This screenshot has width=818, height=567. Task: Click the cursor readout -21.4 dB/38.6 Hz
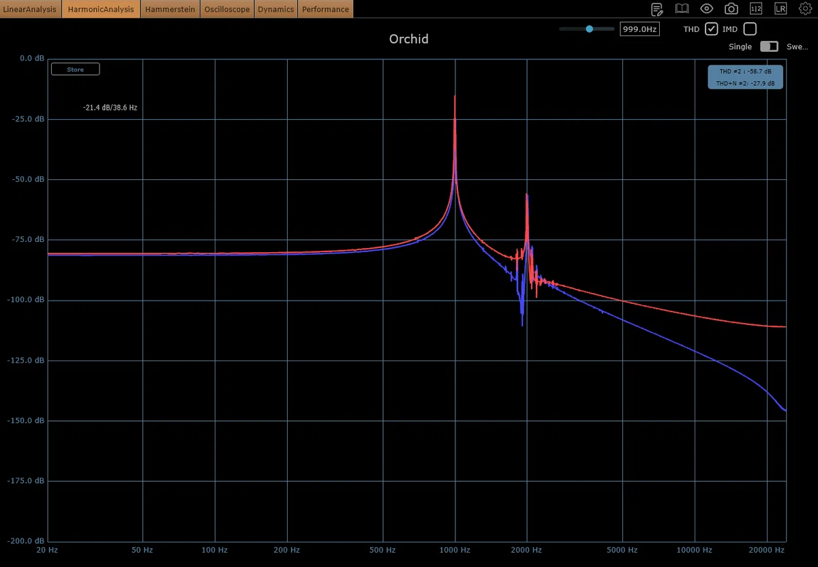(110, 108)
